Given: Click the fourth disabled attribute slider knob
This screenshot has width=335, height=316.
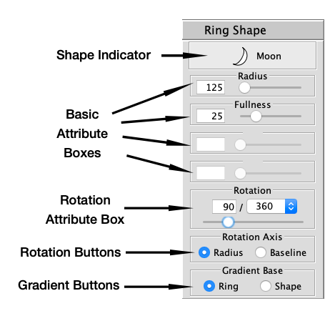Looking at the screenshot, I should click(240, 173).
